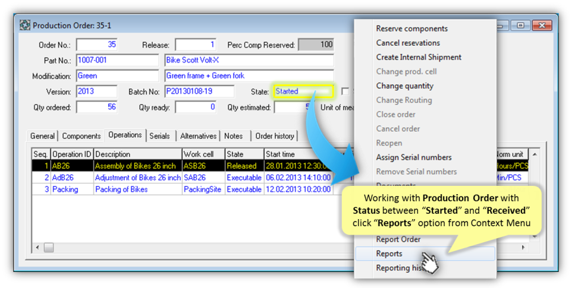Click Adjustment of Bikes 26 inch cell
Image resolution: width=572 pixels, height=288 pixels.
[138, 178]
